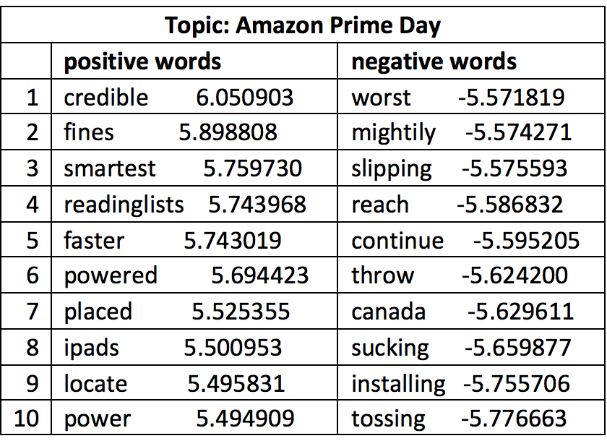Select the word 'worst' in row 1

[x=381, y=98]
